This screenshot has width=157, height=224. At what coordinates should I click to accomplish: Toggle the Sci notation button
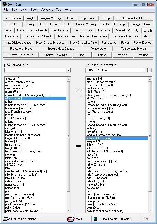[x=146, y=219]
